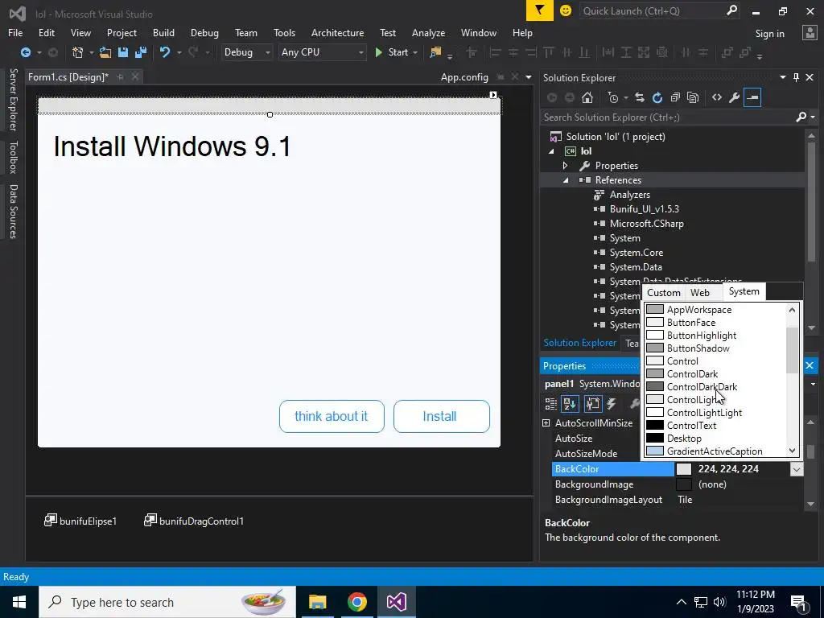Click the Home icon in Solution Explorer
The width and height of the screenshot is (824, 618).
[587, 97]
